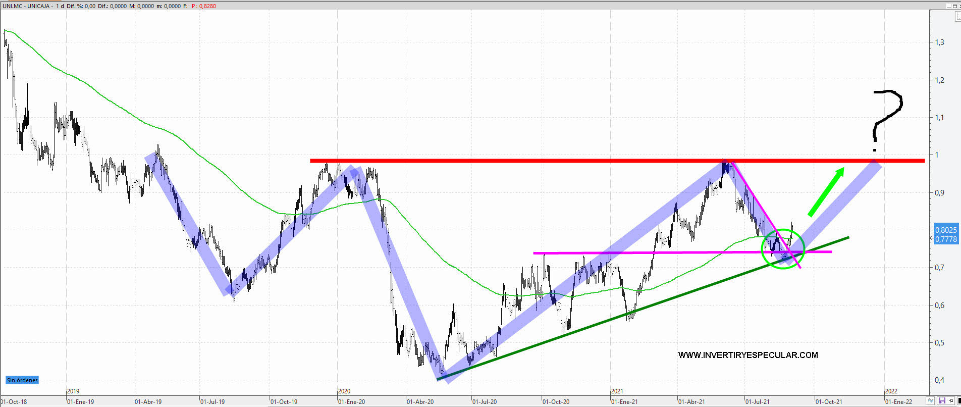The image size is (961, 407).
Task: Click the 01-Jul-21 date marker on timeline
Action: tap(758, 402)
